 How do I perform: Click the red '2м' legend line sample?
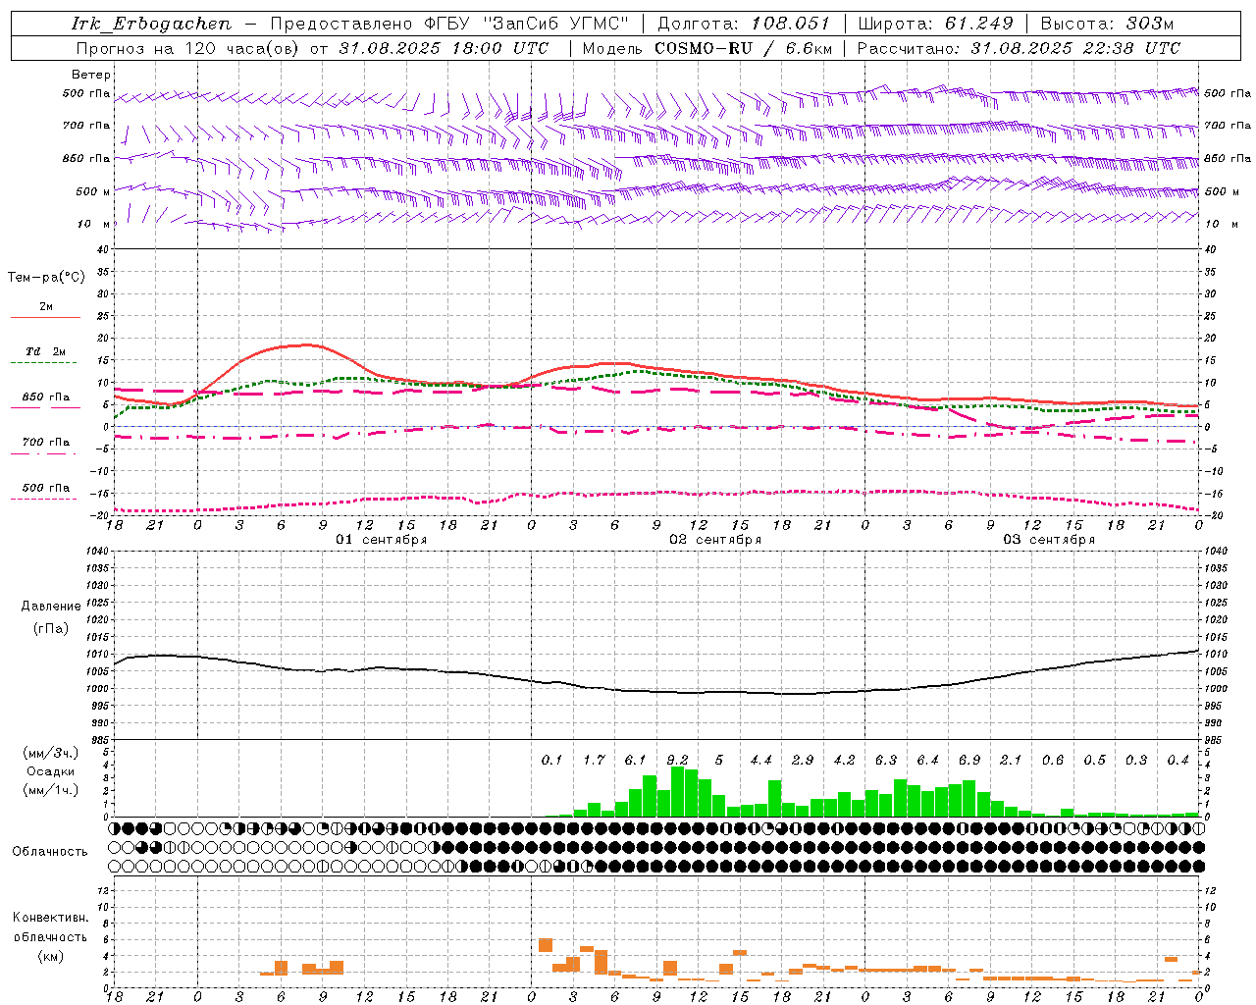click(45, 317)
